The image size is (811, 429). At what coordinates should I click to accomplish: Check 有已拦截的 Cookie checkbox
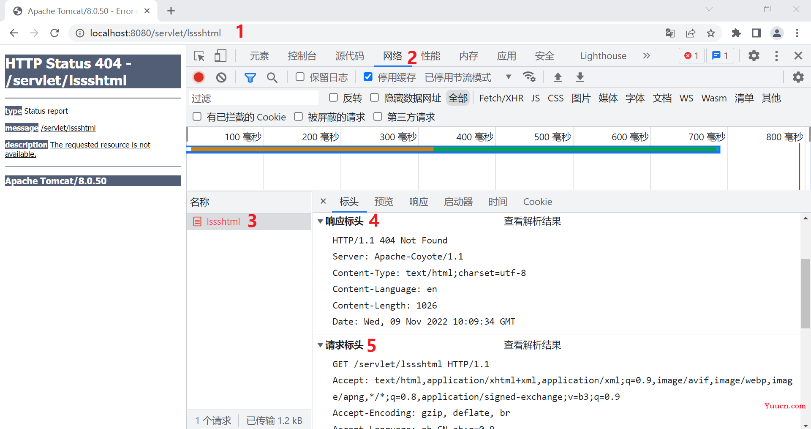click(x=197, y=117)
